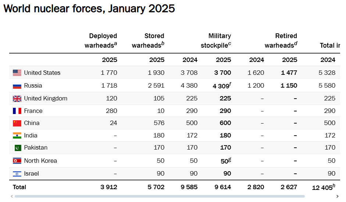
Task: Click the World nuclear forces heading
Action: (89, 8)
